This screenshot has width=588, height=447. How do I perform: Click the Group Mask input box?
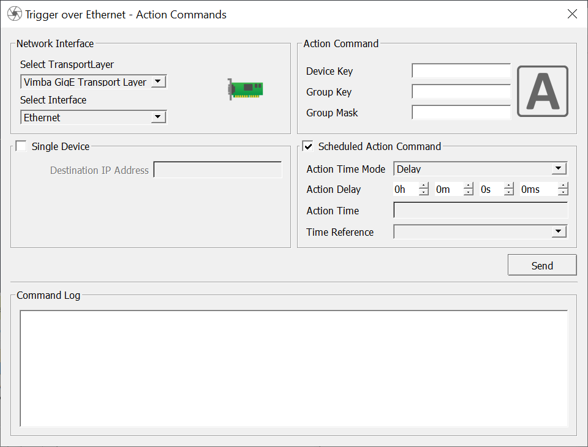[x=461, y=113]
